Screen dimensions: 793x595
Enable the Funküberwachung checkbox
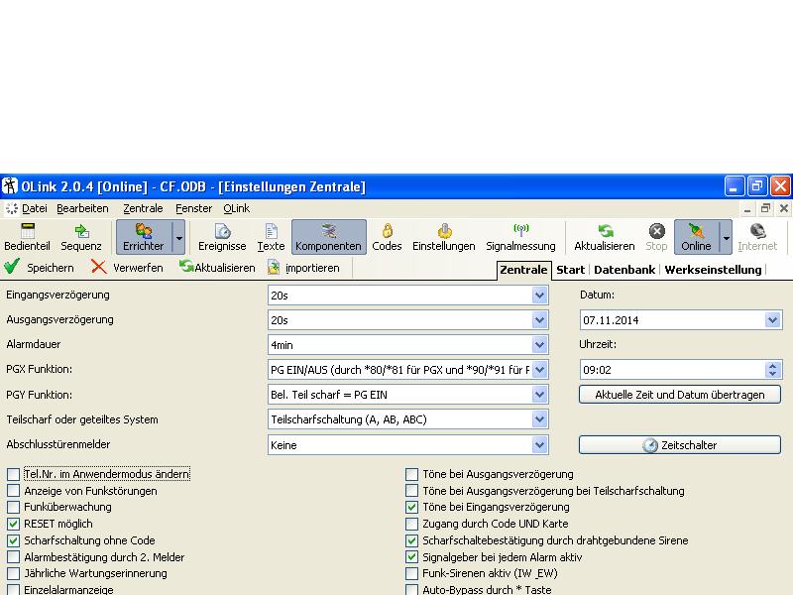coord(14,507)
